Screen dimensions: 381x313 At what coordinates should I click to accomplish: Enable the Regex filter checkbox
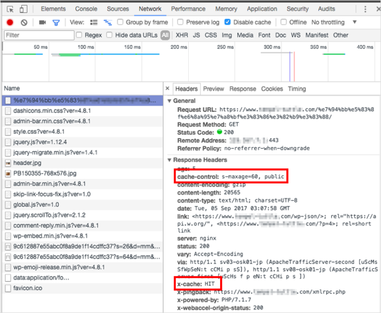pyautogui.click(x=79, y=35)
